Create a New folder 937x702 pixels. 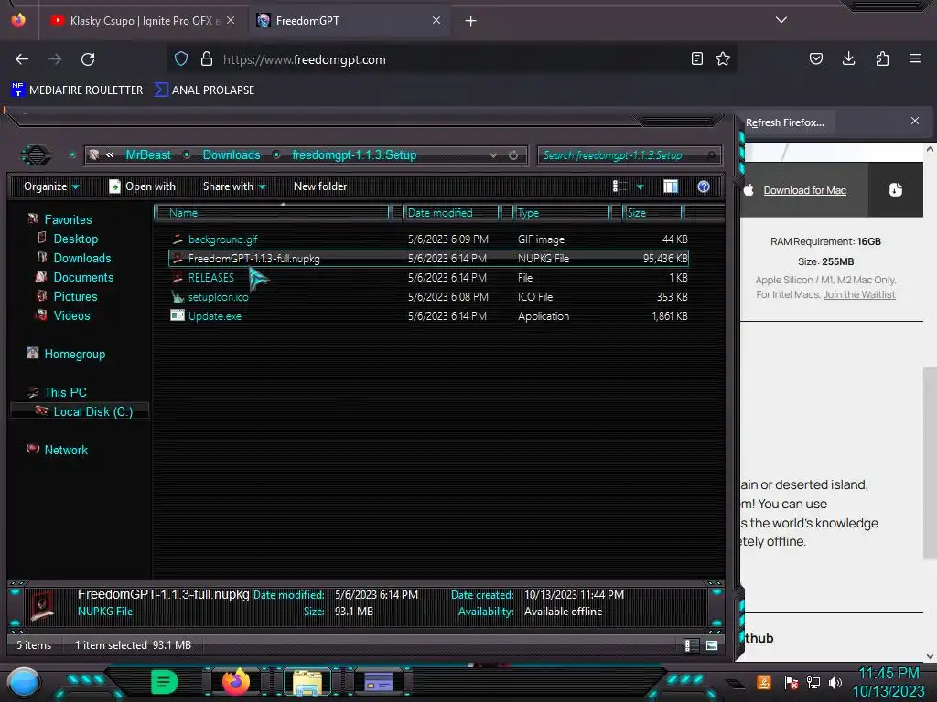pos(320,186)
